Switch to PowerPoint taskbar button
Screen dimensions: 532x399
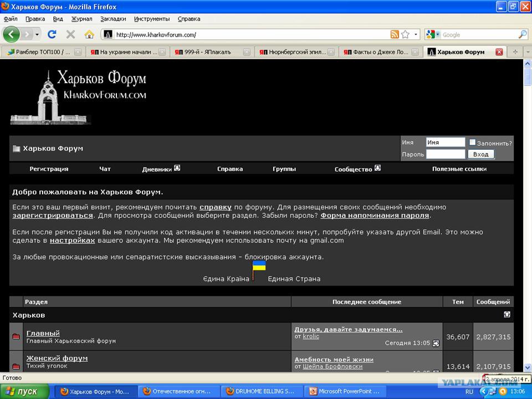point(345,392)
